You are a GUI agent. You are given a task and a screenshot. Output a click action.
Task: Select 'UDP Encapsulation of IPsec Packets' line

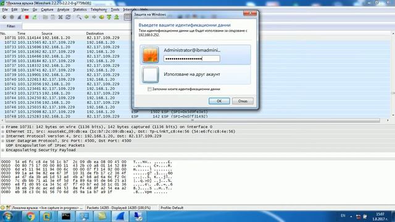click(45, 146)
